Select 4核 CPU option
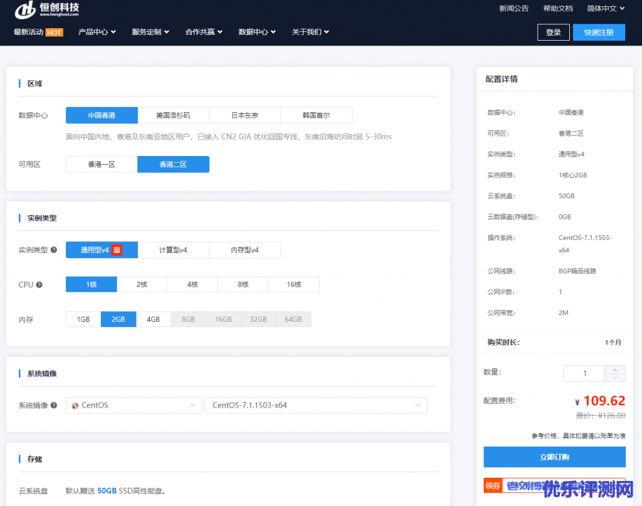 192,284
